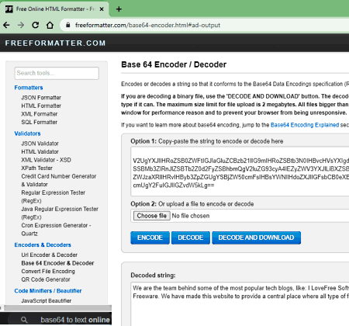Select the Free Online HTML Formatter tab
Viewport: 349px width, 326px height.
click(54, 9)
